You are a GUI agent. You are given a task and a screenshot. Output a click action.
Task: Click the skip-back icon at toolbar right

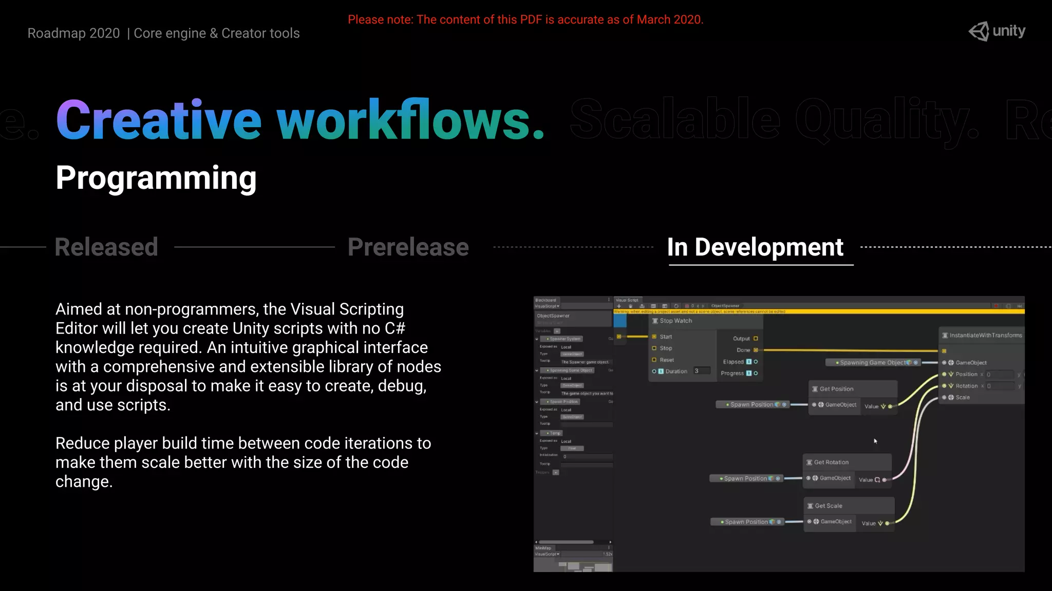point(1019,306)
